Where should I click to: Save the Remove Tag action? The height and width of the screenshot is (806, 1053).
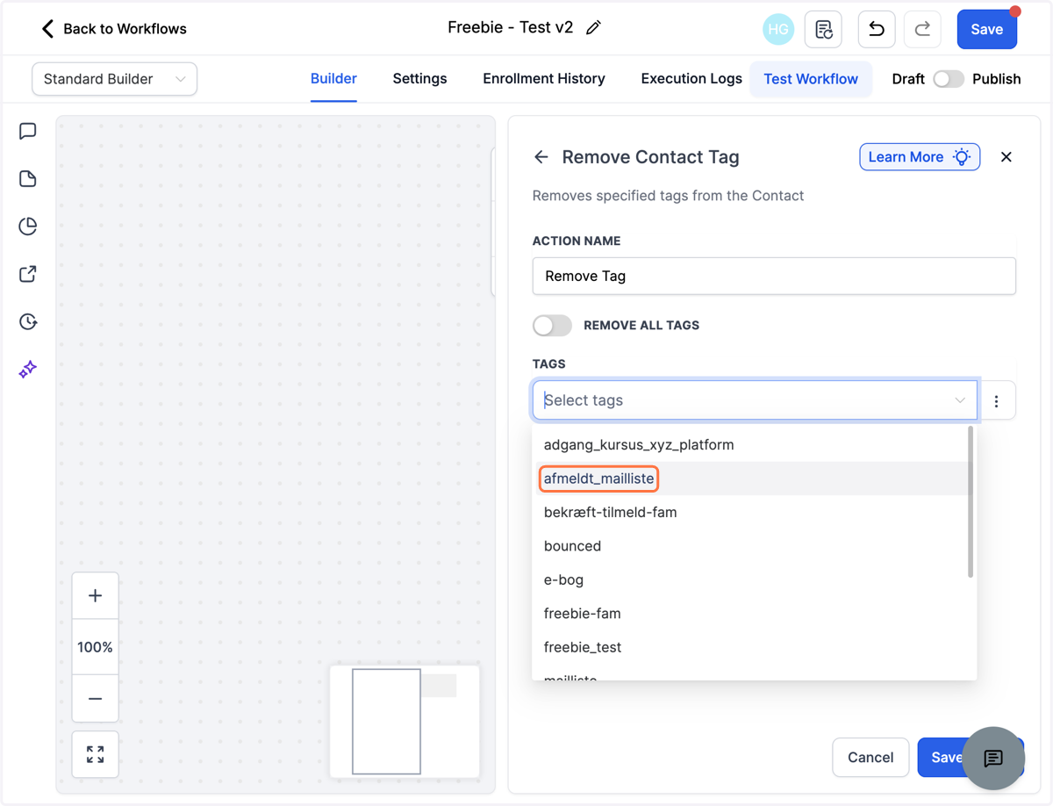pyautogui.click(x=946, y=757)
